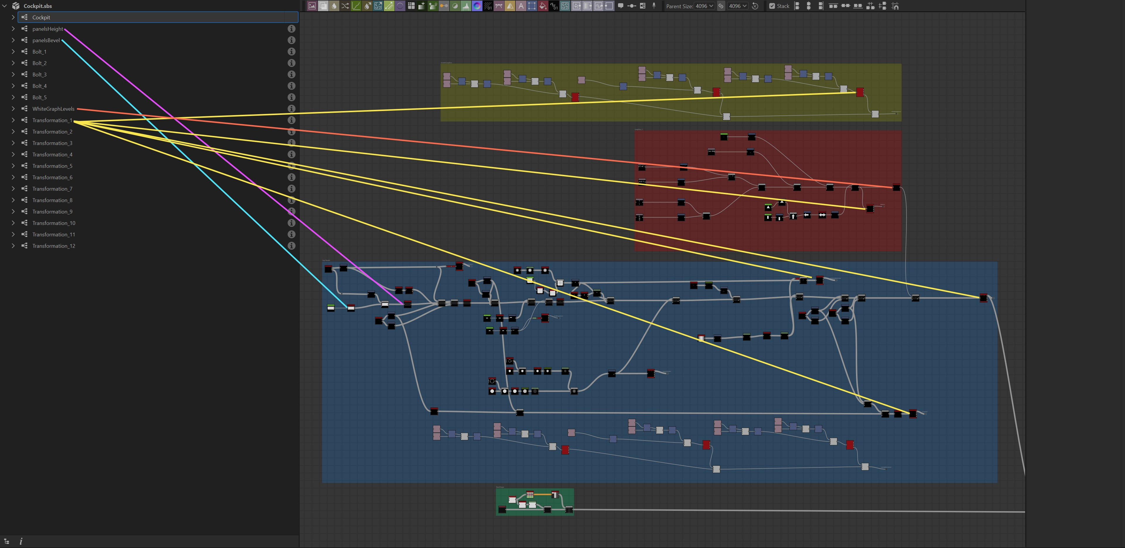Select the Curve node tool
The width and height of the screenshot is (1125, 548).
[x=356, y=6]
